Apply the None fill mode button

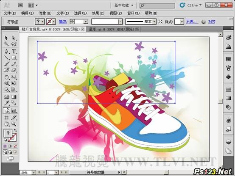pyautogui.click(x=15, y=146)
